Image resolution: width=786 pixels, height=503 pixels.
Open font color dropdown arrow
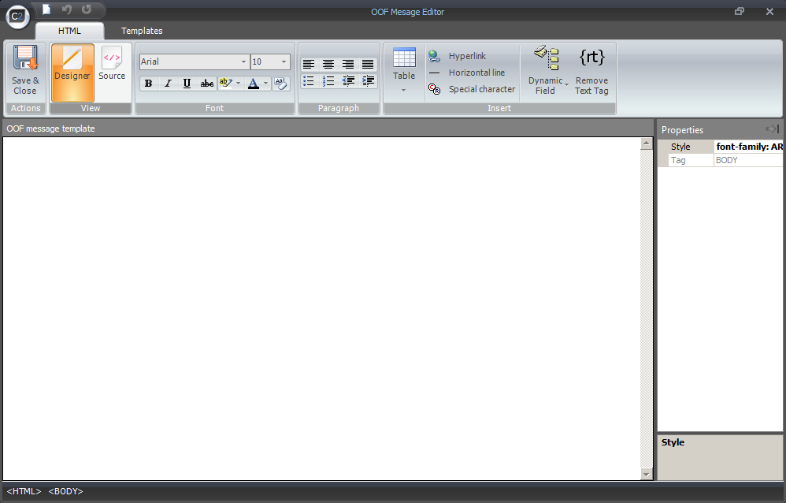coord(265,84)
